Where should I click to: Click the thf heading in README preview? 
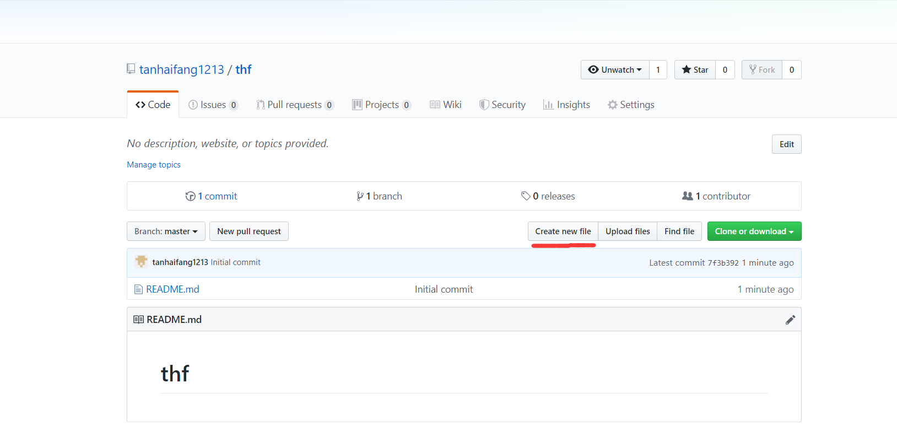(175, 374)
